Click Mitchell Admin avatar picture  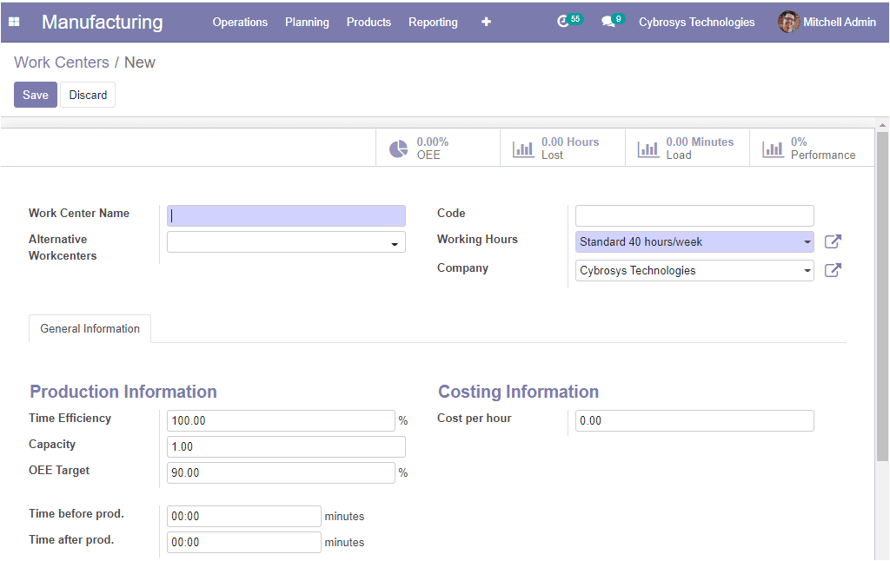pos(788,22)
